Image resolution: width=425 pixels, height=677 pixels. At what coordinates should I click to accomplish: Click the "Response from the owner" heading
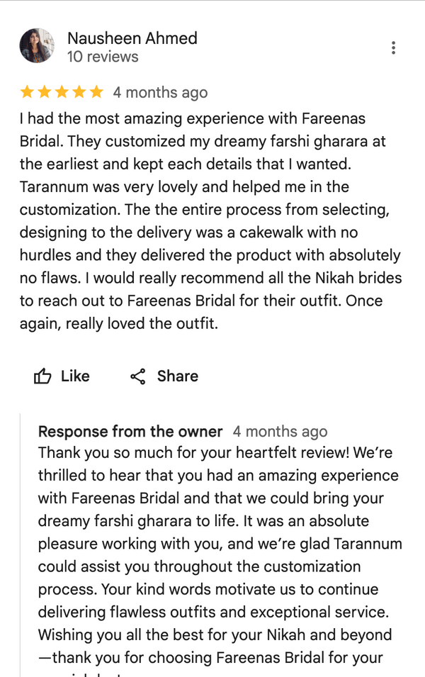pos(130,432)
